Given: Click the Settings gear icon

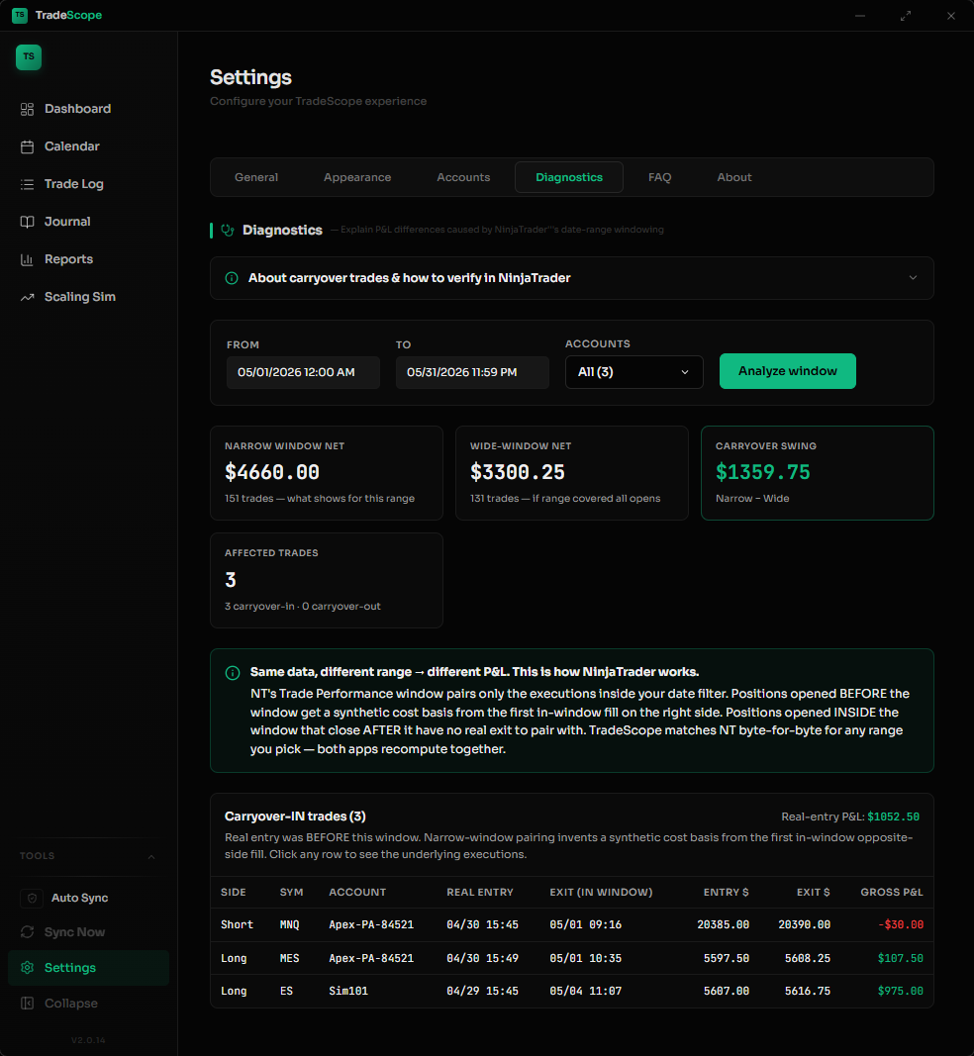Looking at the screenshot, I should tap(27, 968).
